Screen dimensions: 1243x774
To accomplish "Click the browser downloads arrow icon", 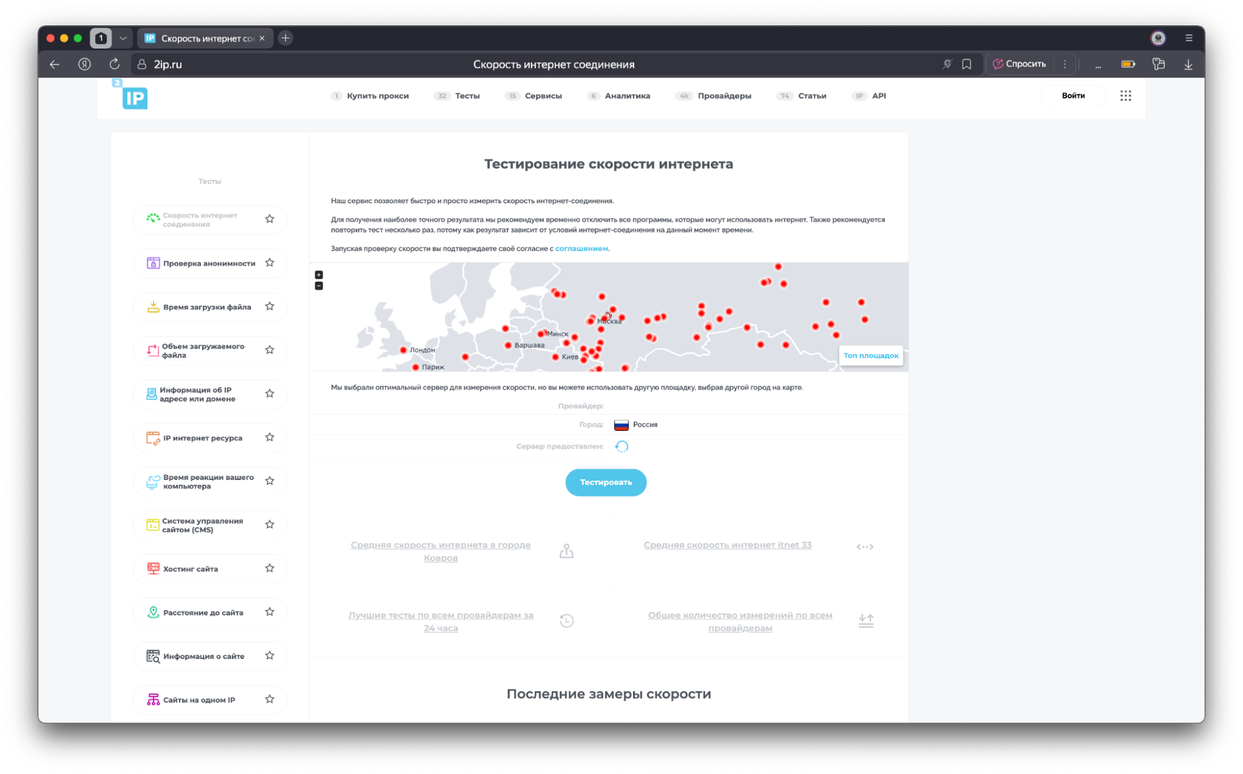I will pyautogui.click(x=1188, y=64).
